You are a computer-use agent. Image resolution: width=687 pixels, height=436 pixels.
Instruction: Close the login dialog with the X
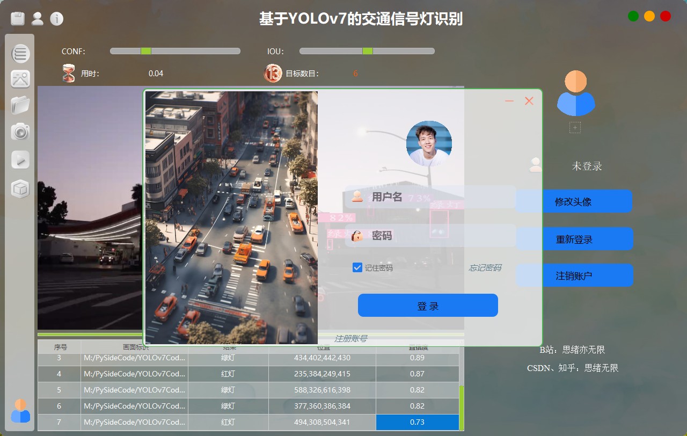(x=529, y=101)
